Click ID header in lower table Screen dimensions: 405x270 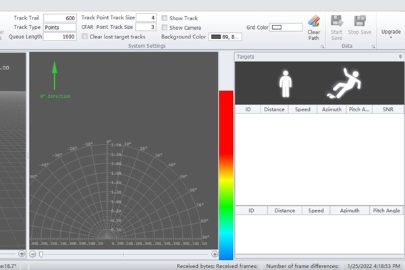(x=251, y=211)
